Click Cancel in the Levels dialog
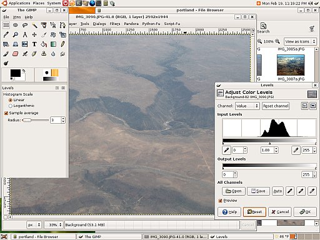The image size is (320, 240). (280, 212)
